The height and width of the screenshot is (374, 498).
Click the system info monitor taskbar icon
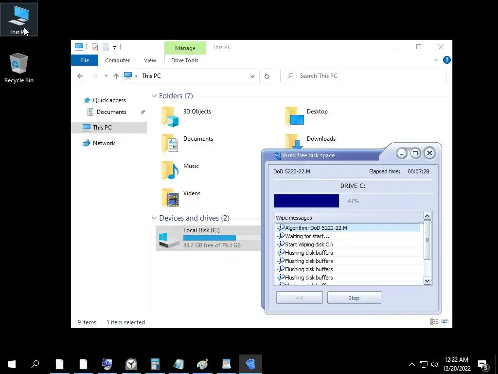[x=107, y=364]
